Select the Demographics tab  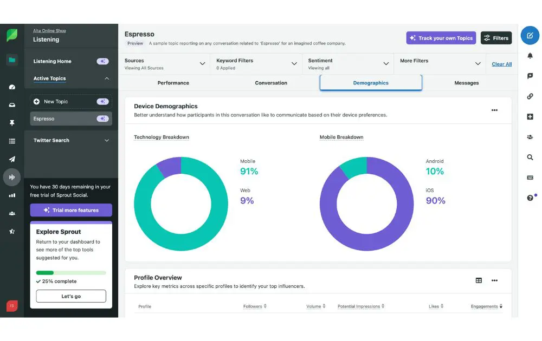click(x=371, y=83)
